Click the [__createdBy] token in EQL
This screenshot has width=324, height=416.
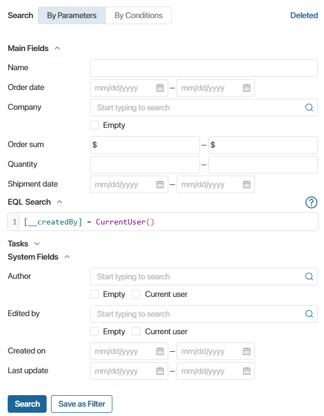pos(53,222)
